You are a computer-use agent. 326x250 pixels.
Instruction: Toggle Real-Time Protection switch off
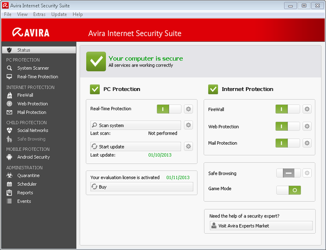coord(169,109)
